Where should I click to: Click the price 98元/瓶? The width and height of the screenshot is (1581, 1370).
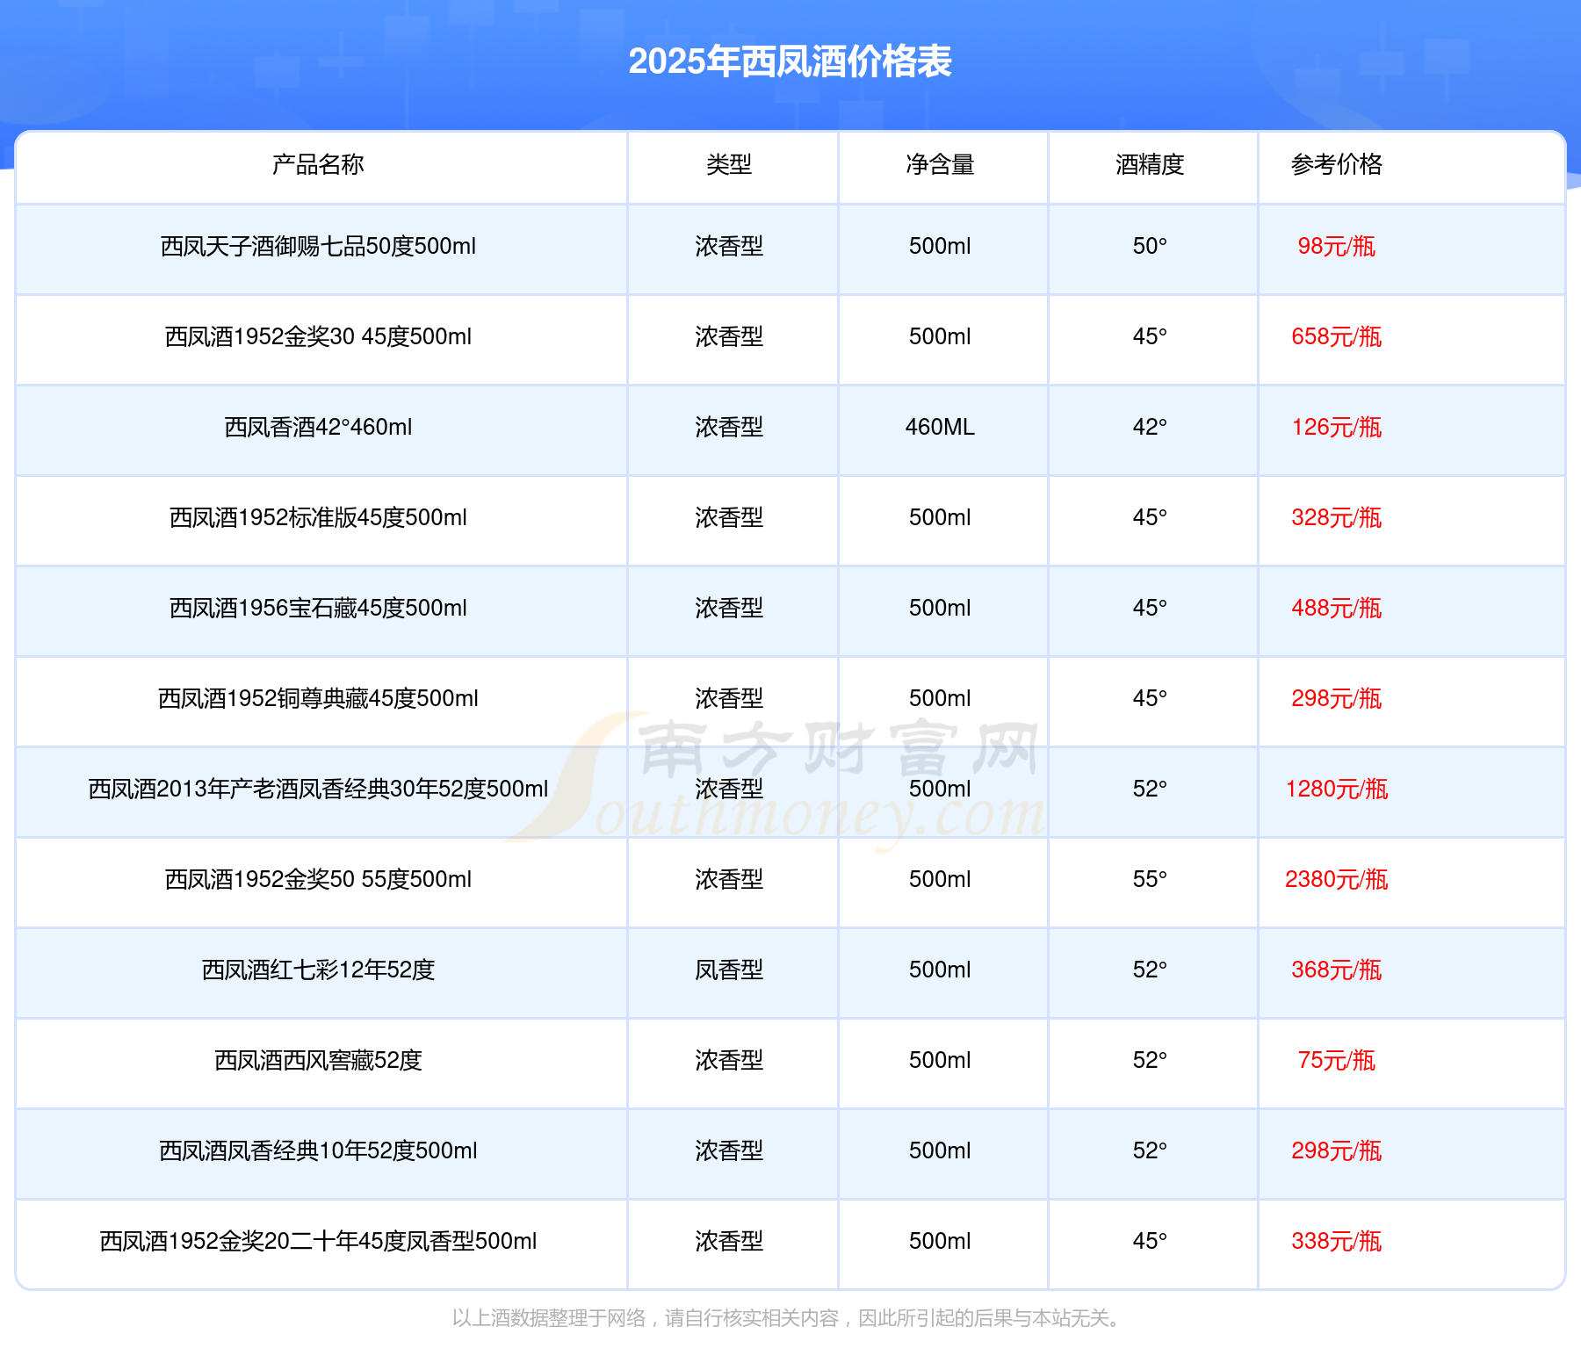(1336, 247)
